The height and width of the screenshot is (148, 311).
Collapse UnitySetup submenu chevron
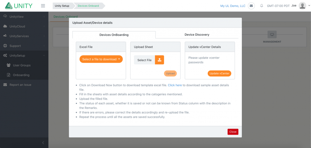pos(44,56)
